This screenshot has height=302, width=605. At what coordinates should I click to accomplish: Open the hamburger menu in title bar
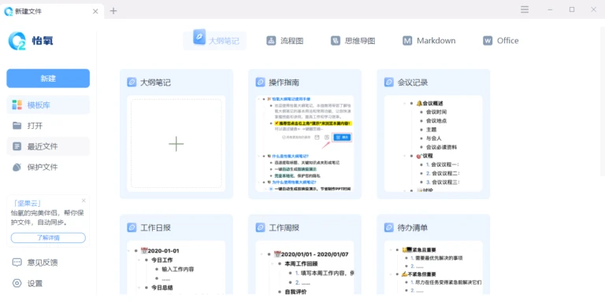pyautogui.click(x=525, y=9)
